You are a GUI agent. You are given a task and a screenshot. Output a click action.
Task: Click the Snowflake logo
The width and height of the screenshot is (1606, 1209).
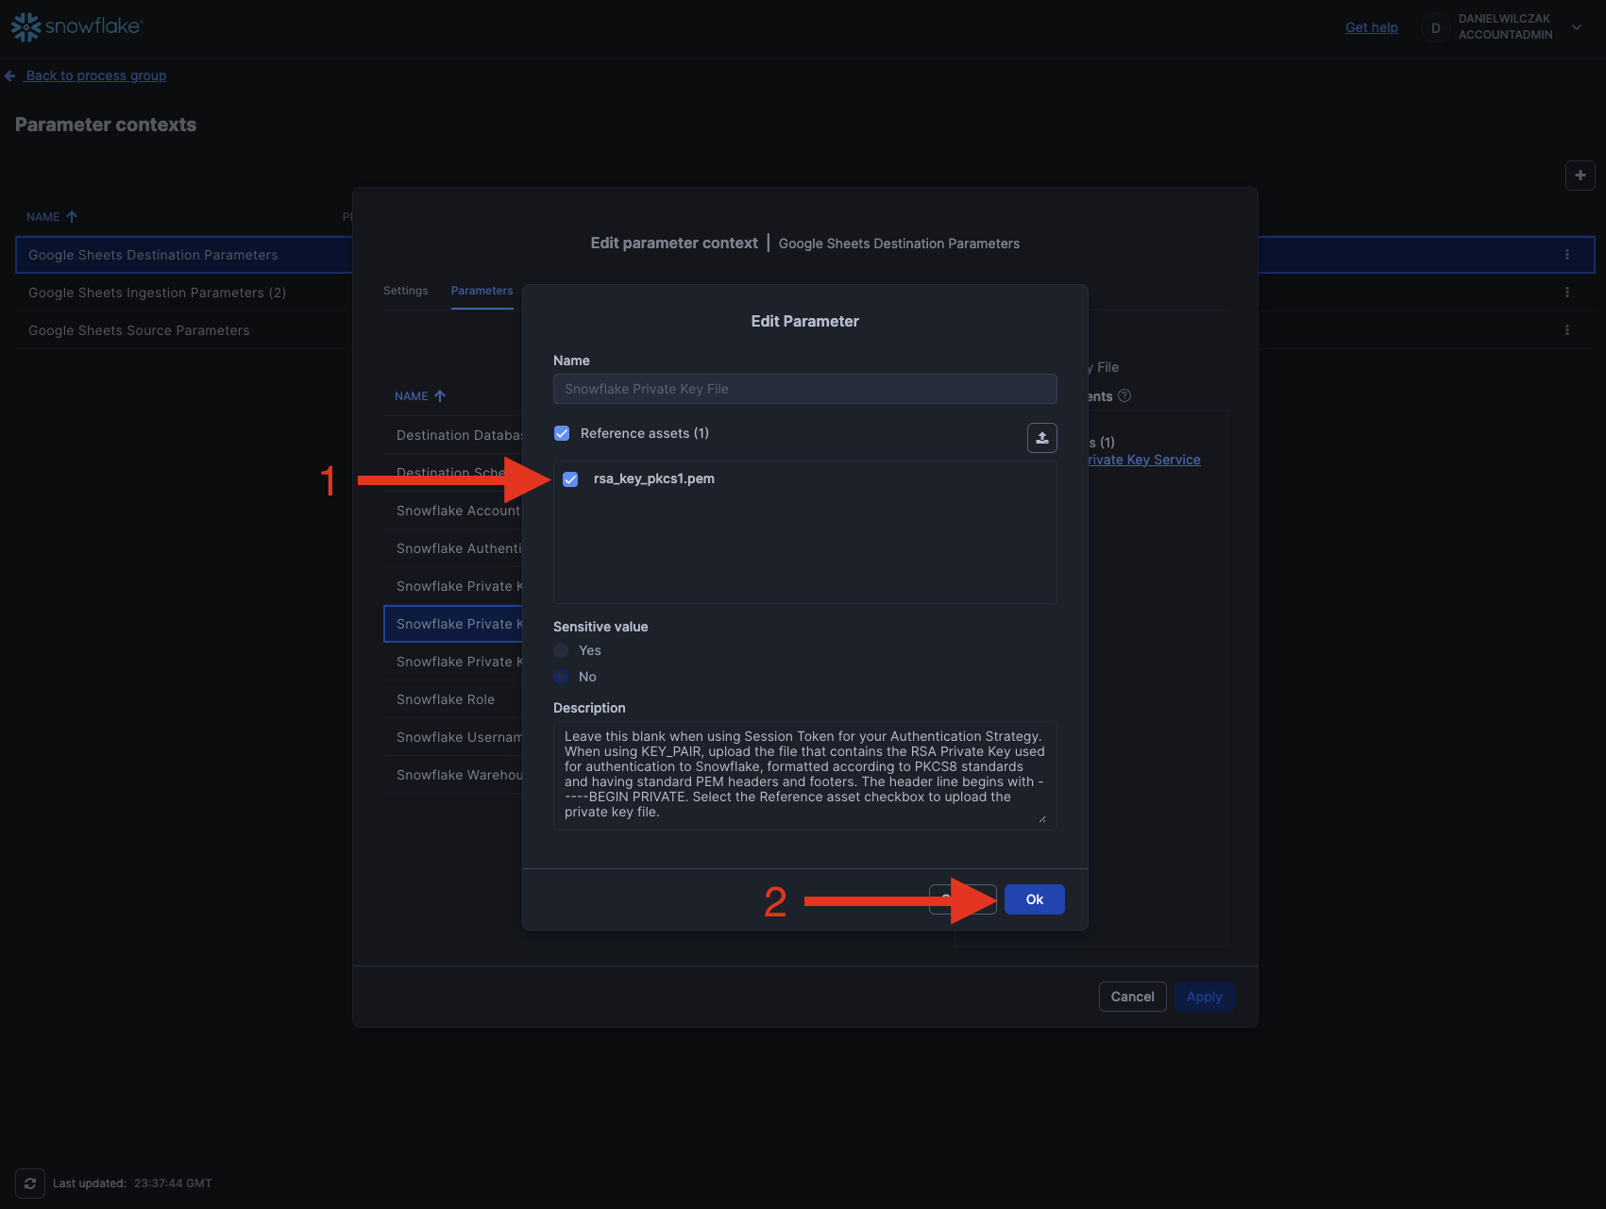pyautogui.click(x=76, y=26)
